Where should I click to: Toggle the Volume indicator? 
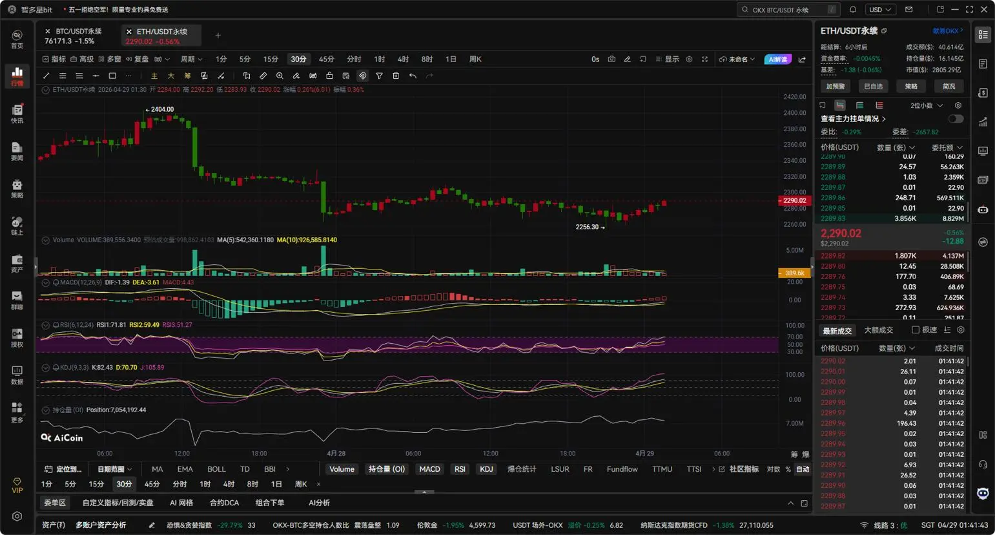(x=342, y=469)
